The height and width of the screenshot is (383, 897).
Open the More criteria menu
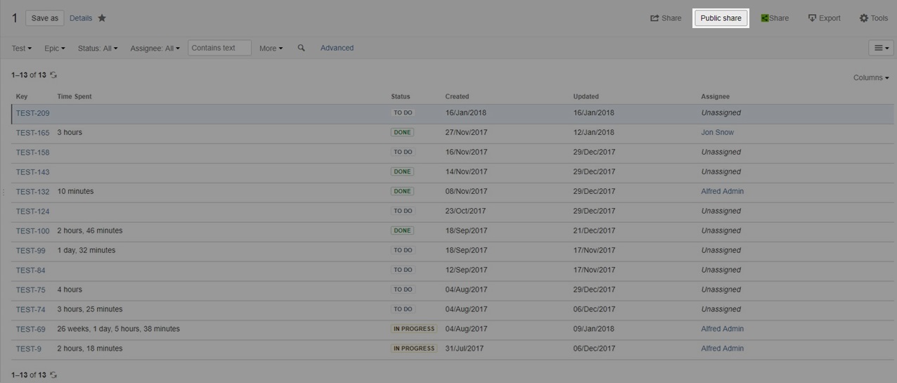[271, 48]
